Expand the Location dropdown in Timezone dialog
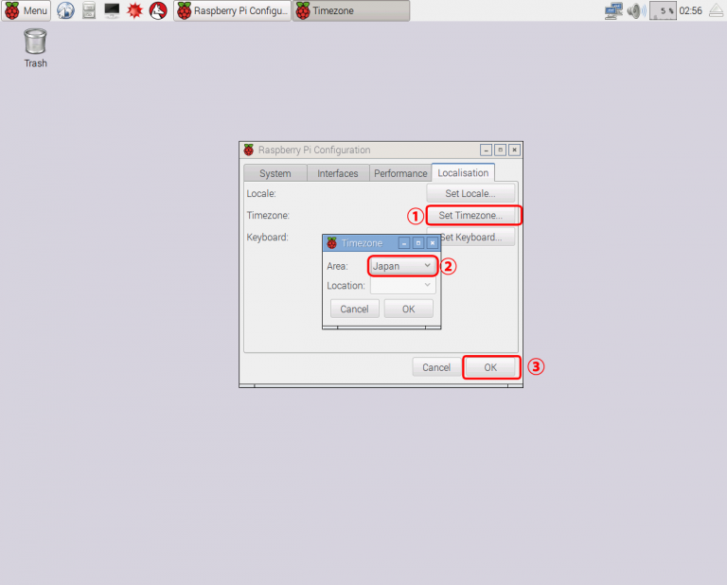Viewport: 727px width, 585px height. pos(402,285)
